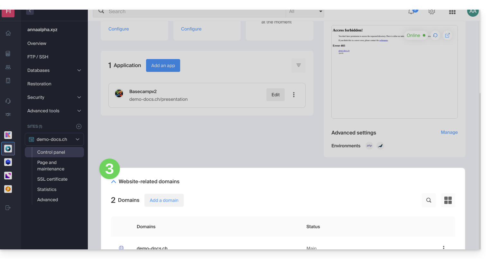Viewport: 490px width, 259px height.
Task: Open Basecampv2 three-dot options menu
Action: coord(293,95)
